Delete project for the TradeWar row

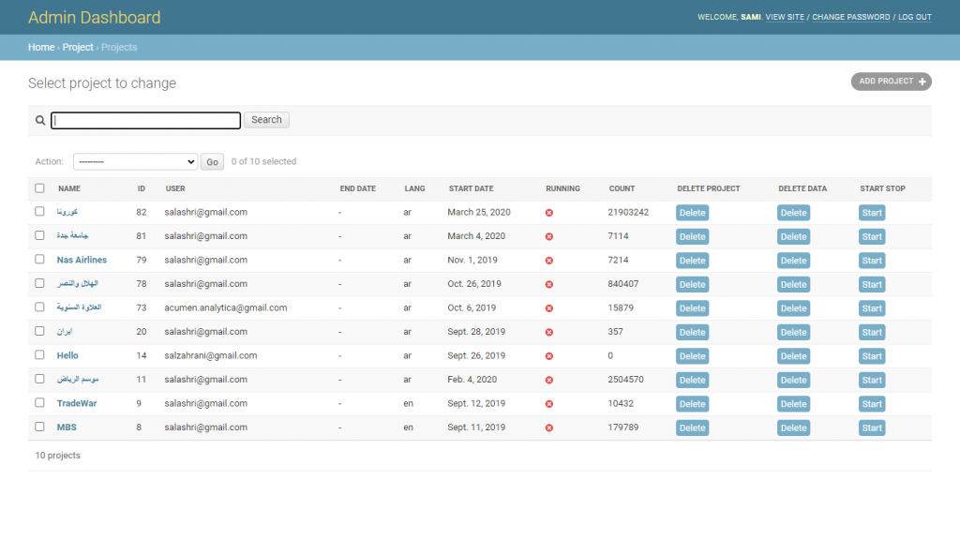click(x=693, y=403)
